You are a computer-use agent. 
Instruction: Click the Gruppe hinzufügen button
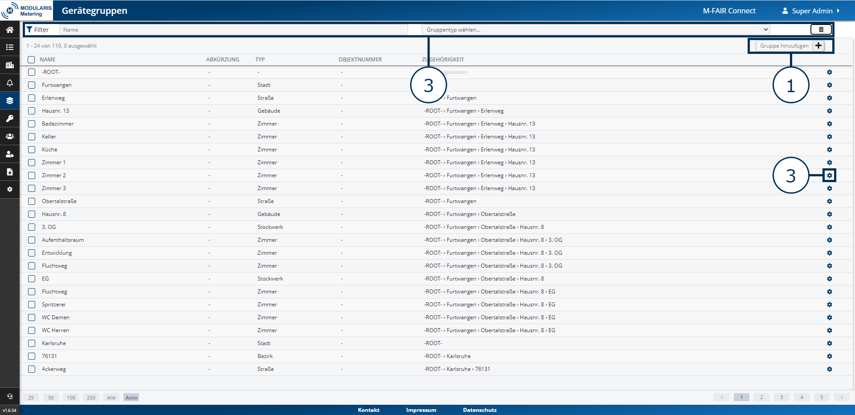(790, 46)
